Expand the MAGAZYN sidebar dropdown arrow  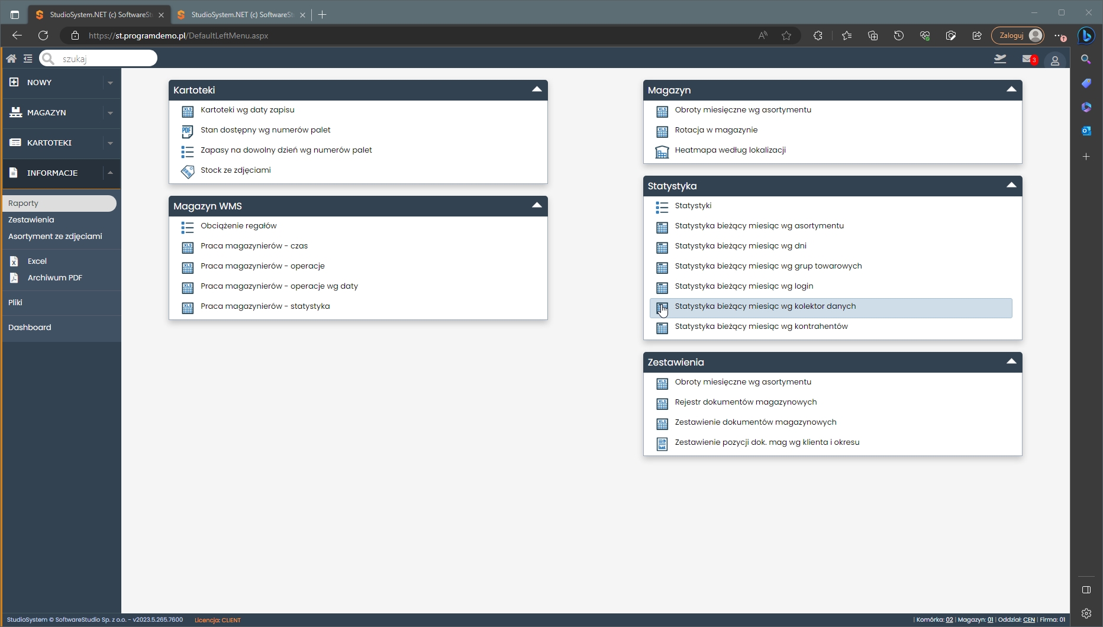click(110, 113)
